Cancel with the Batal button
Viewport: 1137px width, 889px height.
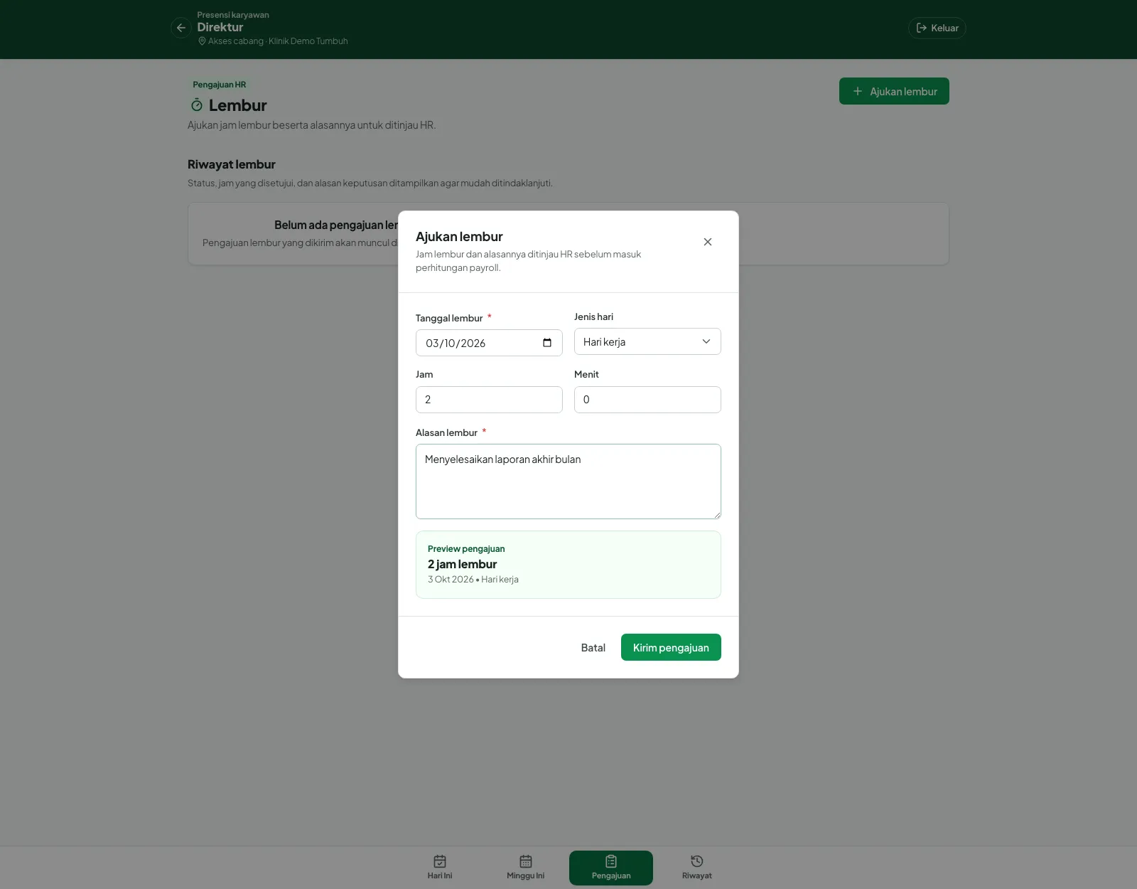click(x=593, y=647)
